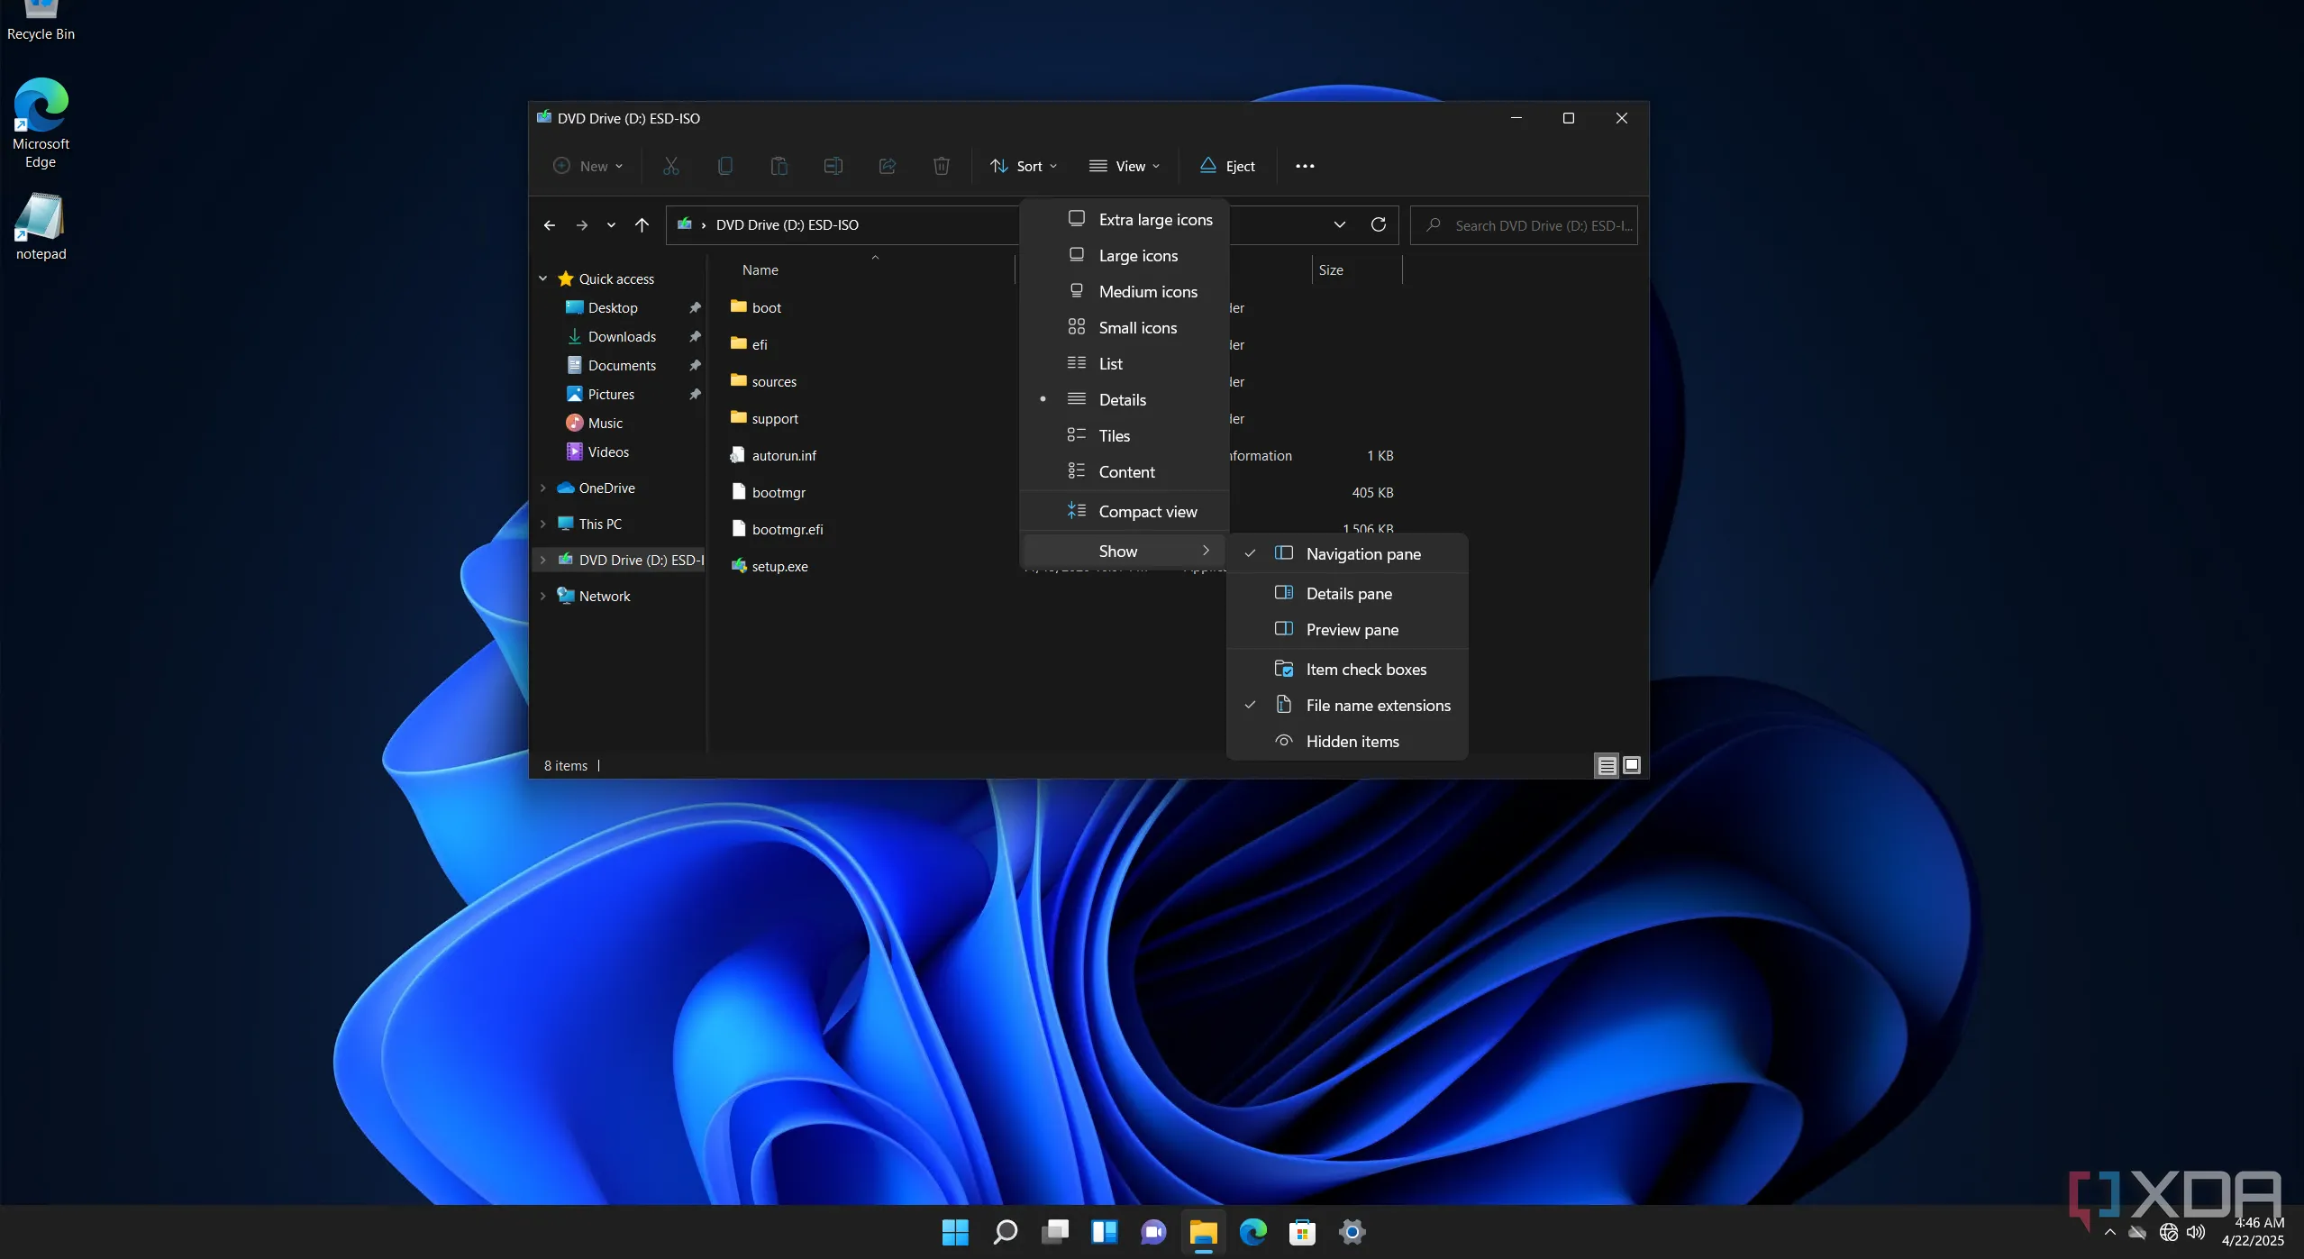Open Widgets from the taskbar
The width and height of the screenshot is (2304, 1259).
1104,1232
